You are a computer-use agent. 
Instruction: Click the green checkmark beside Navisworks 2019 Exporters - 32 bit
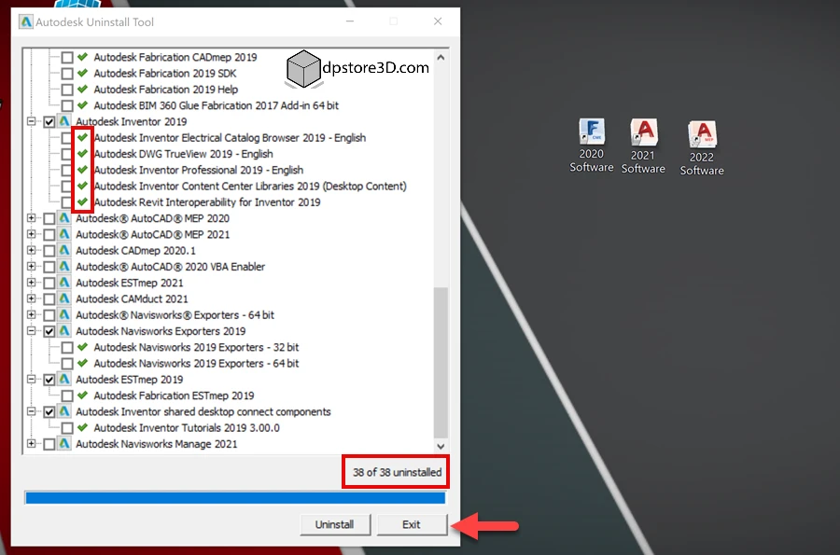coord(82,347)
